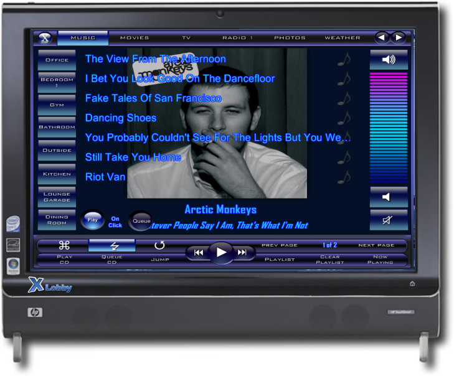454x376 pixels.
Task: Select I Bet You Look Good On The Dancefloor
Action: pos(180,78)
